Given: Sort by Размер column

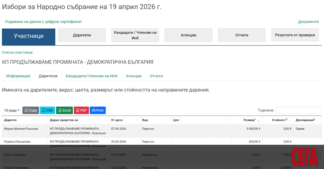Looking at the screenshot, I should [247, 120].
